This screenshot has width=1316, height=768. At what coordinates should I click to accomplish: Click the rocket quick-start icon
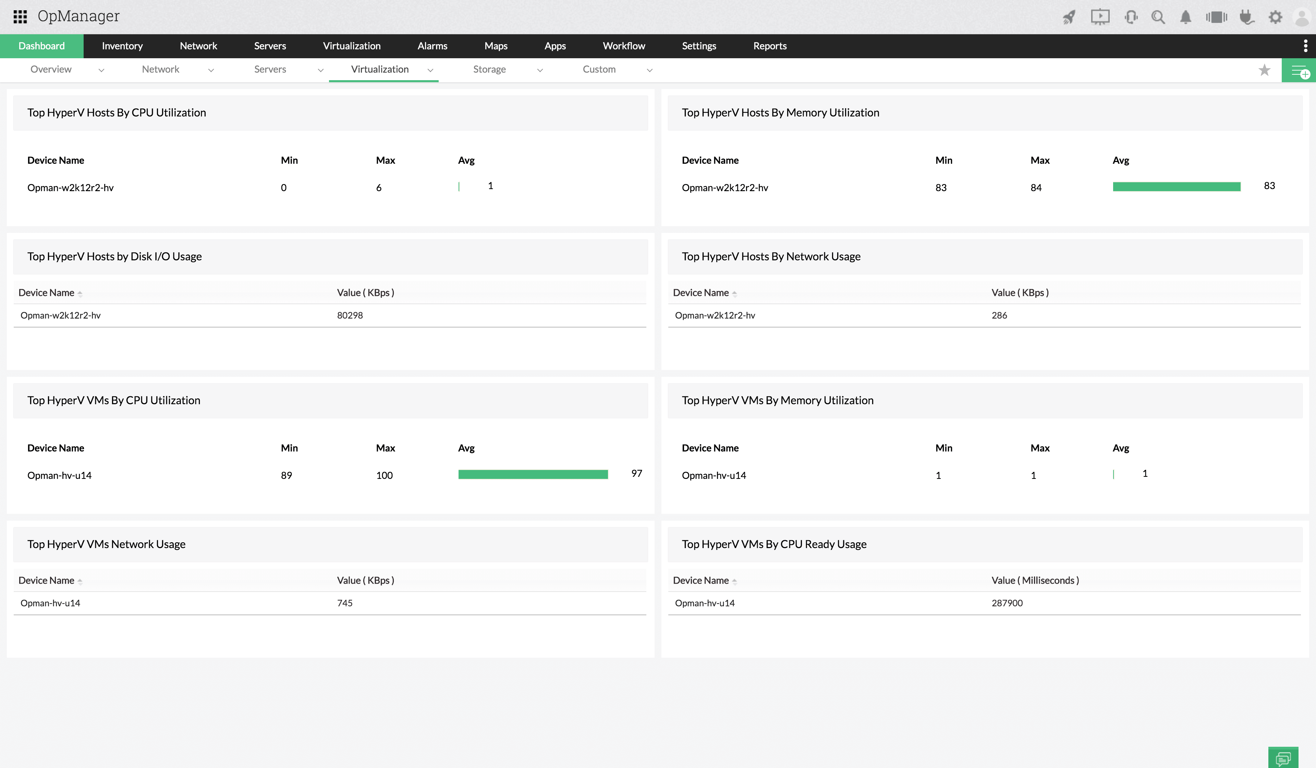(1069, 17)
